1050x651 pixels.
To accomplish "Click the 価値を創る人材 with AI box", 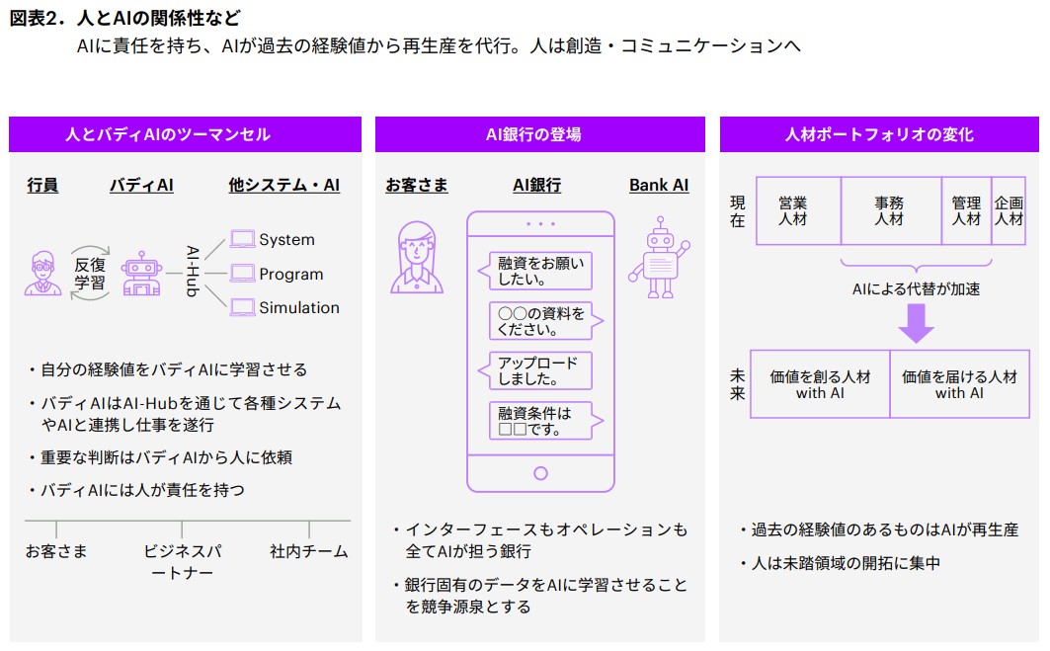I will 820,384.
